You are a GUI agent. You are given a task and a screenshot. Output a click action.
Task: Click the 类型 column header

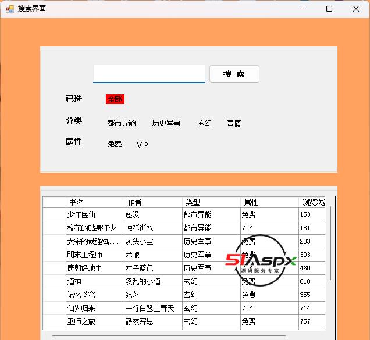(211, 202)
